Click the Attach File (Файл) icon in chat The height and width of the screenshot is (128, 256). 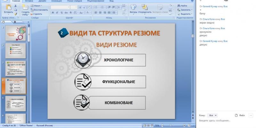point(236,115)
